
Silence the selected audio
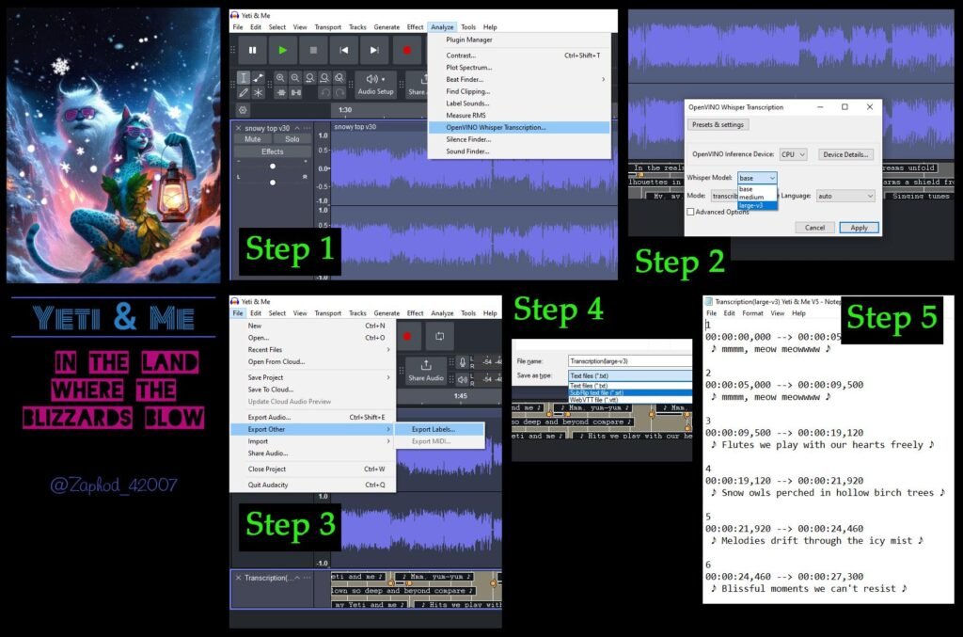click(296, 93)
